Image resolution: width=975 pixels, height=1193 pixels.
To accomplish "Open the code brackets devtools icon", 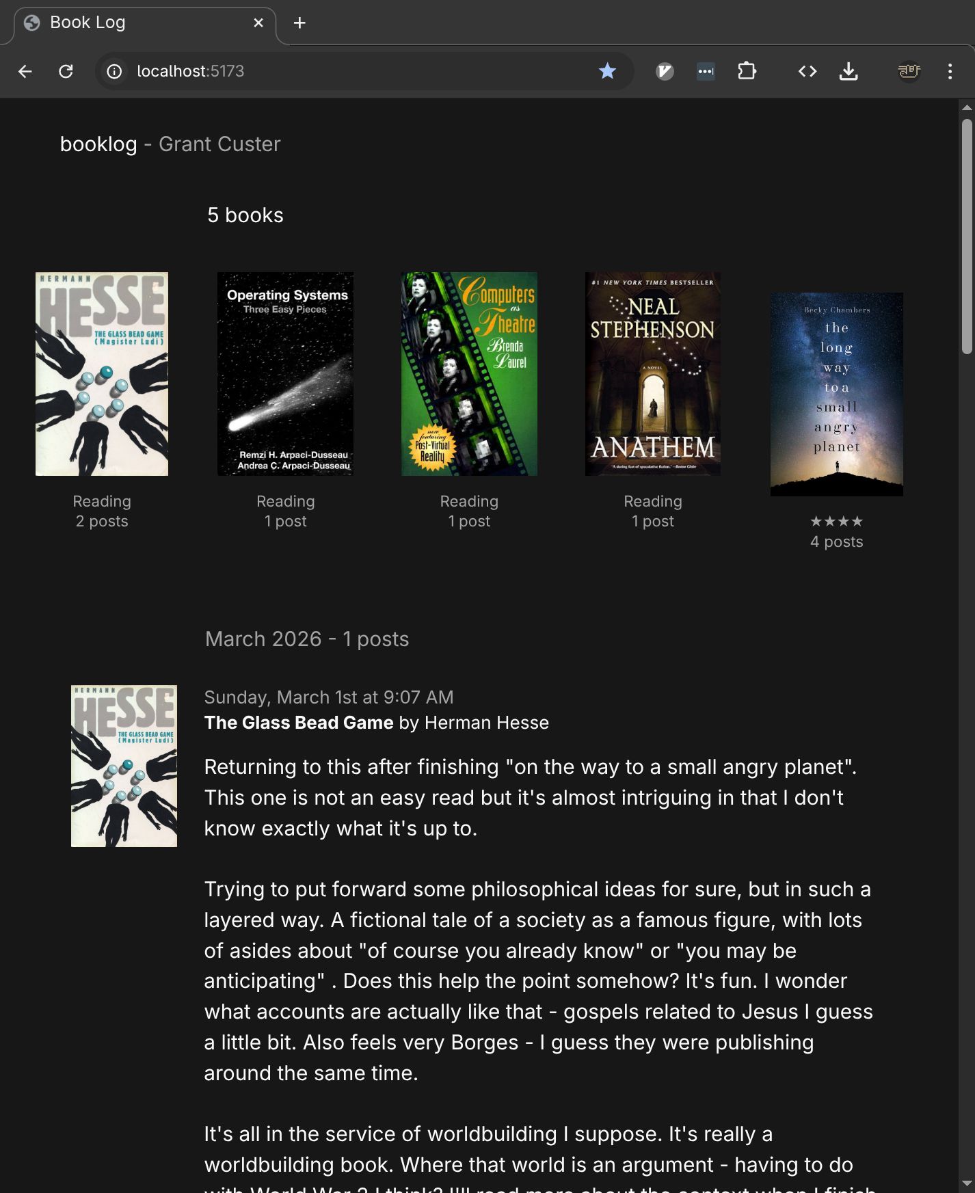I will coord(807,71).
